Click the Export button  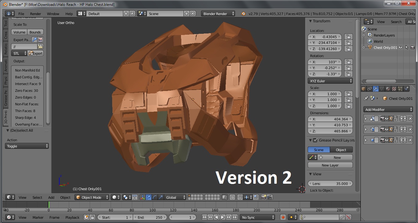pyautogui.click(x=35, y=53)
